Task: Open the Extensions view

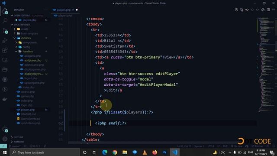Action: (x=5, y=50)
